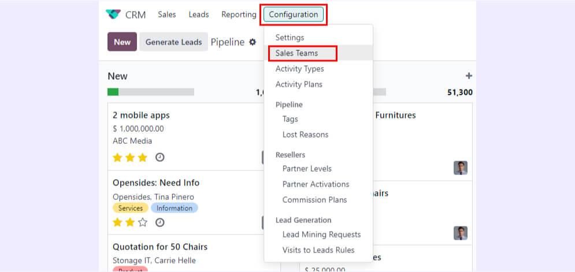Click the green progress bar in the New column
The width and height of the screenshot is (575, 272).
113,92
